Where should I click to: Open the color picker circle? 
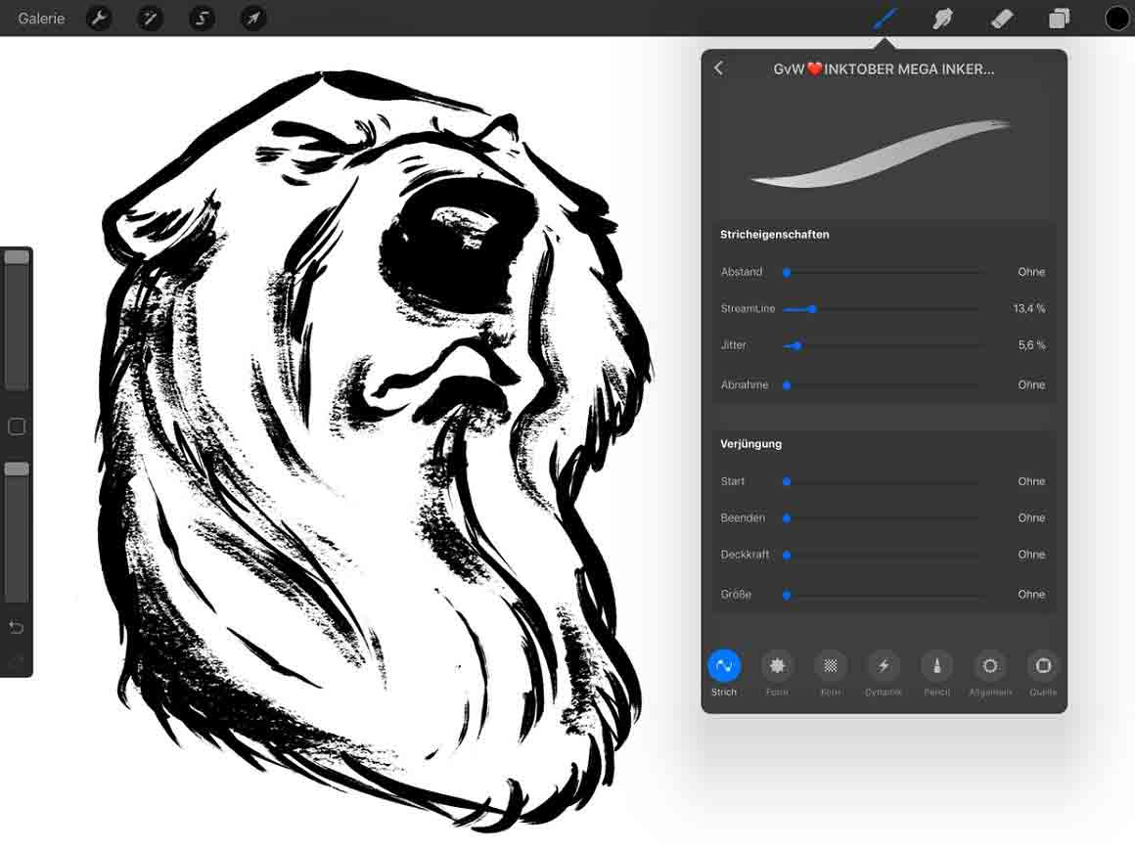click(1115, 18)
